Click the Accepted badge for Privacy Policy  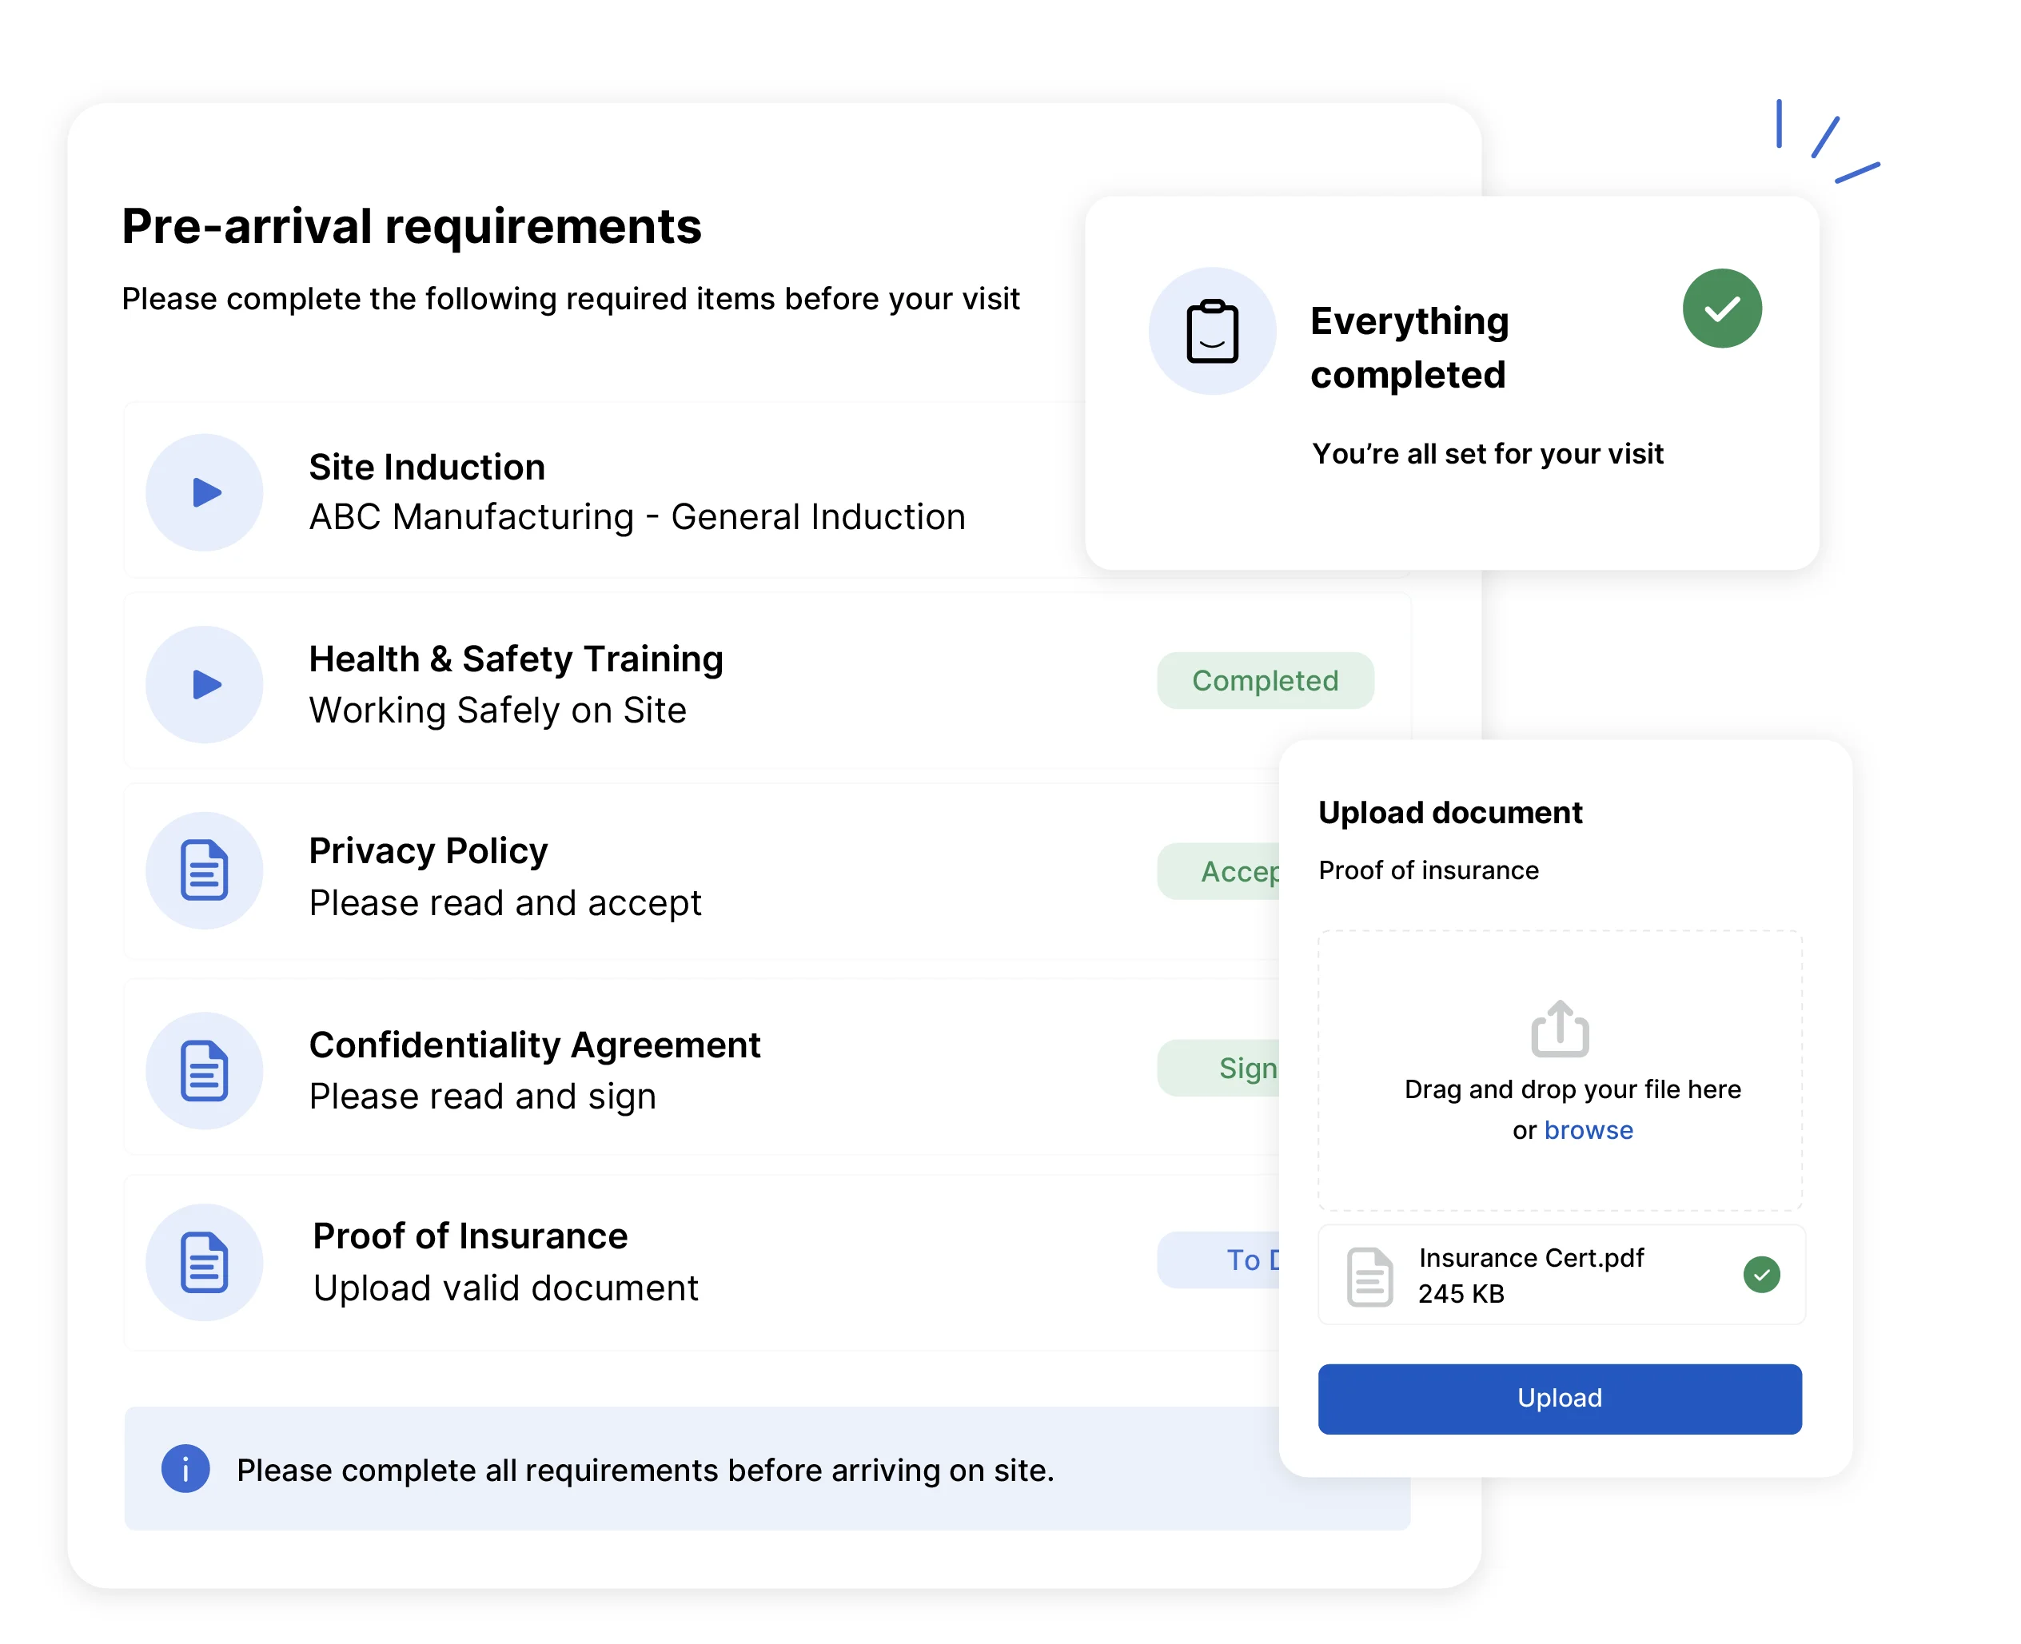(1219, 871)
